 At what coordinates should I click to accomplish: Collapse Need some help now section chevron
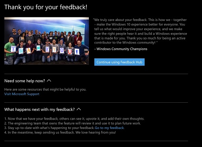coord(49,81)
